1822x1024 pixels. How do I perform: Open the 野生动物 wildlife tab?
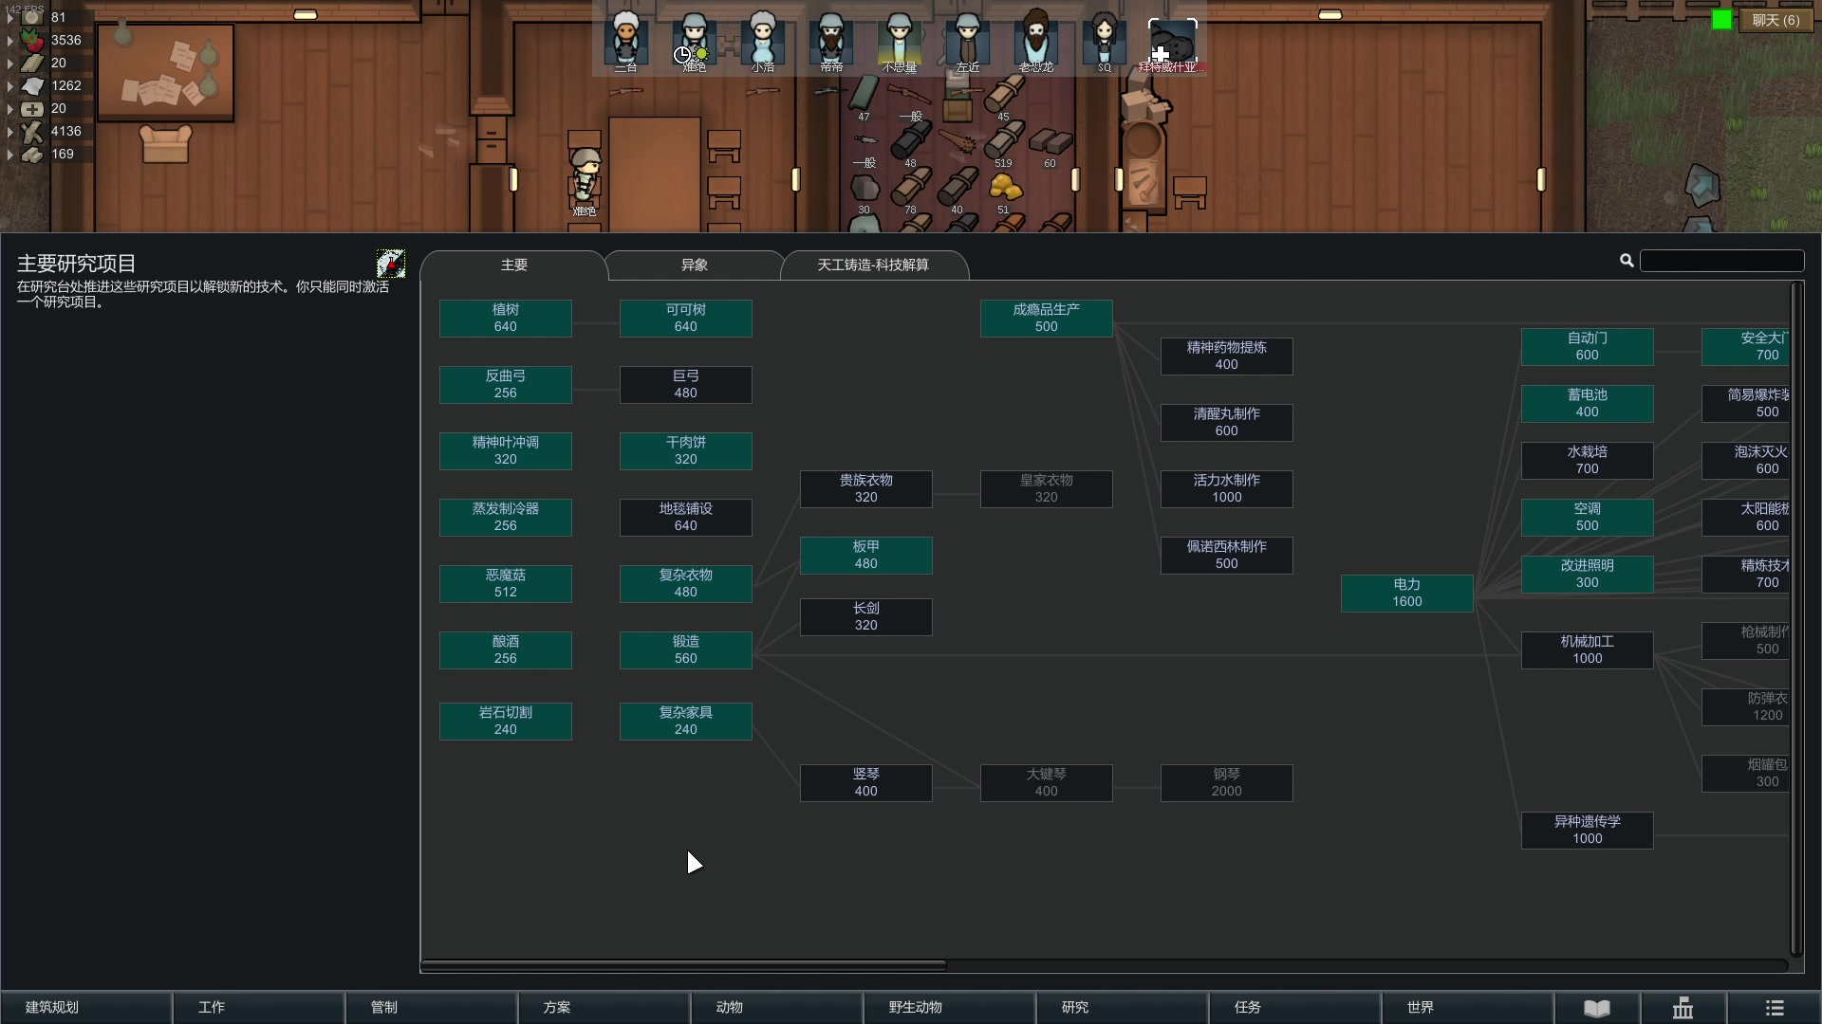pos(950,1007)
